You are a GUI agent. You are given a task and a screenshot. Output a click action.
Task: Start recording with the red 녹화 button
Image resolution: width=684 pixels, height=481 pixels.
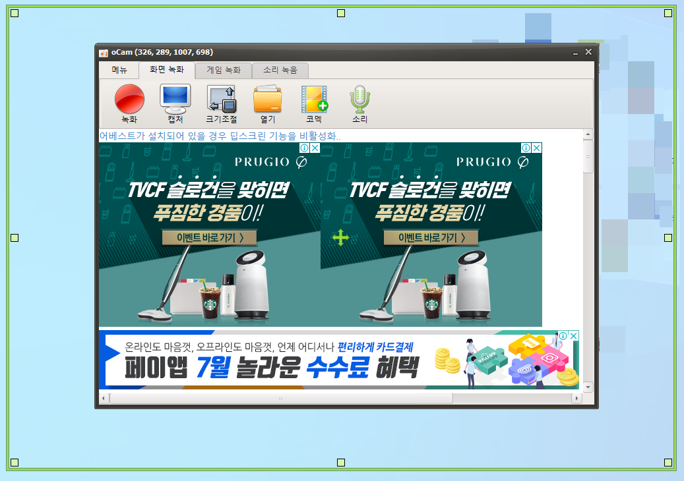click(129, 103)
